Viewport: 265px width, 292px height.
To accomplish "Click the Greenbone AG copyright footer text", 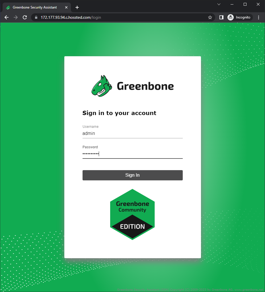I will tap(190, 289).
